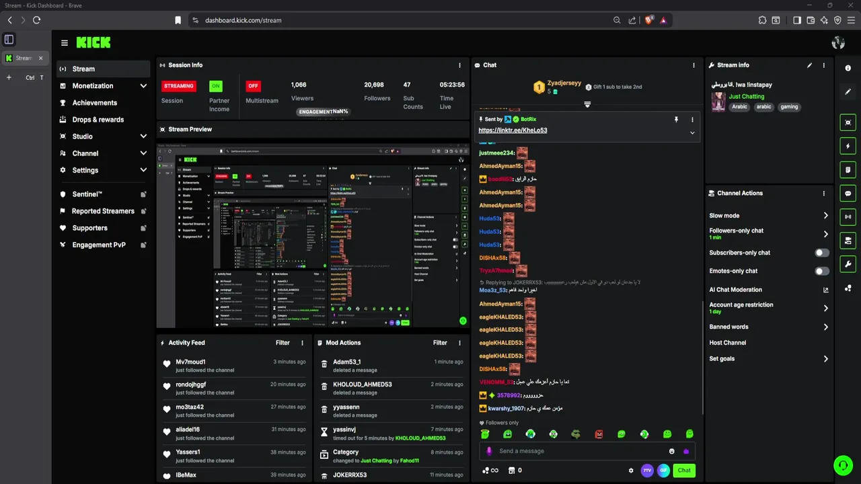Open pinned message options menu

(x=692, y=120)
